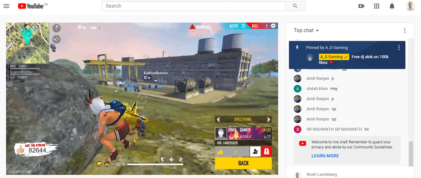Click the Like The Stream counter overlay
Screen dimensions: 421x178
point(36,149)
